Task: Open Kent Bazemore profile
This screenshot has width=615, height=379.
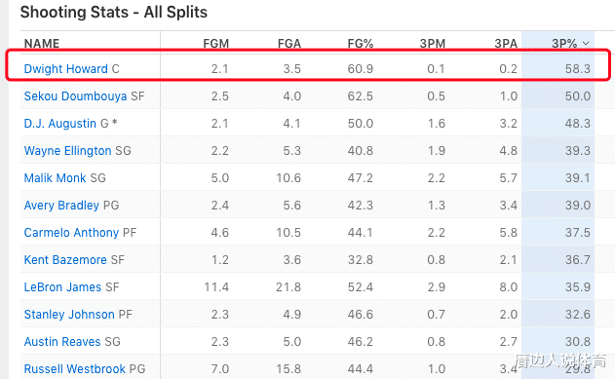Action: pos(65,260)
